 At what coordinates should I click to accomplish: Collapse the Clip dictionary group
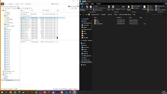coord(78,12)
